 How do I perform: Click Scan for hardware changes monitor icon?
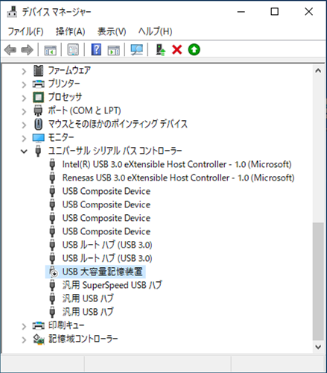137,50
